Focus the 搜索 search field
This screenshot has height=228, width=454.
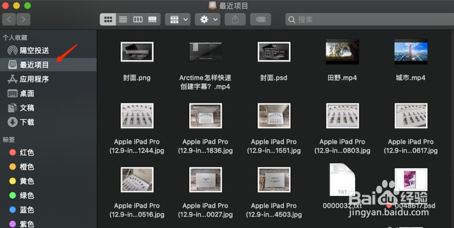click(x=369, y=20)
